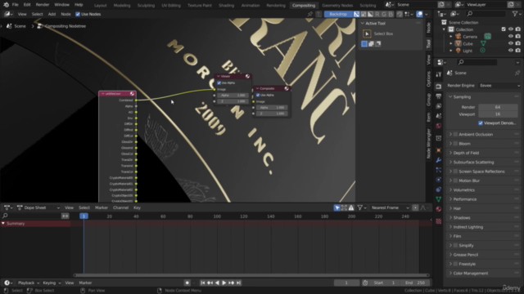Open the Nearest Frame snapping dropdown
Viewport: 524px width, 294px height.
(391, 207)
